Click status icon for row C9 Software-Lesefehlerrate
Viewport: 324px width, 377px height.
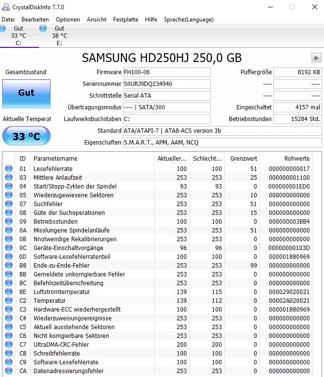point(9,362)
